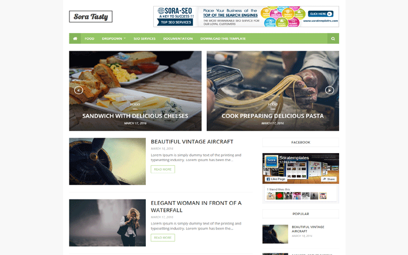Click the Sora-SEO banner Click Here button
The image size is (408, 255).
pos(320,14)
